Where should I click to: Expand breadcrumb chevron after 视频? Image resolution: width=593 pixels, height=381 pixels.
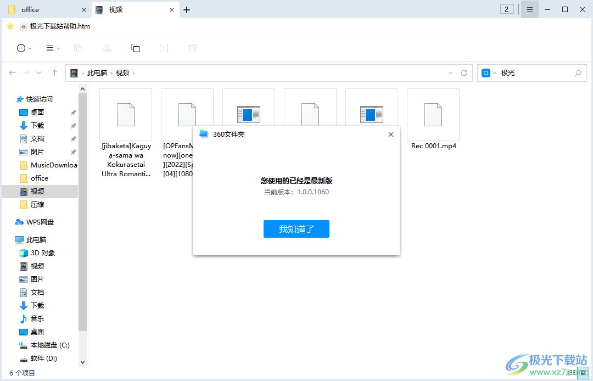coord(133,73)
